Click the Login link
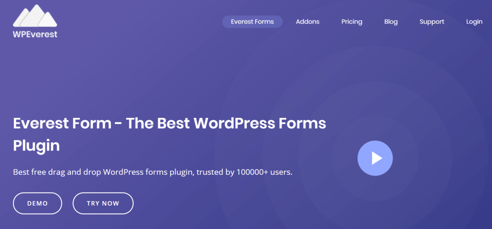Image resolution: width=492 pixels, height=229 pixels. pos(474,22)
